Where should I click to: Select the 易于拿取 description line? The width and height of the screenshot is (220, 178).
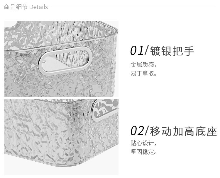coord(143,73)
